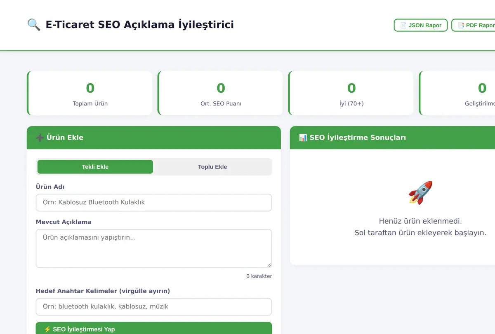Click the "Mevcut Açıklama" field label

tap(64, 222)
